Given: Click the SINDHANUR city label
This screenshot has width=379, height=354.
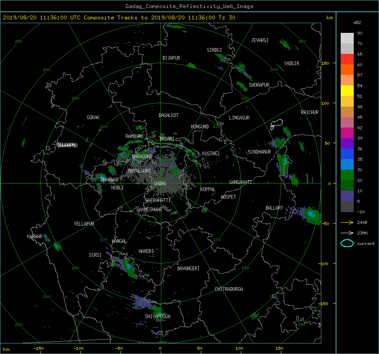Looking at the screenshot, I should tap(259, 152).
